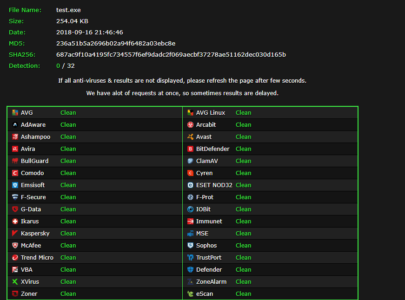405x300 pixels.
Task: Click the ESET NOD32 icon
Action: point(190,185)
